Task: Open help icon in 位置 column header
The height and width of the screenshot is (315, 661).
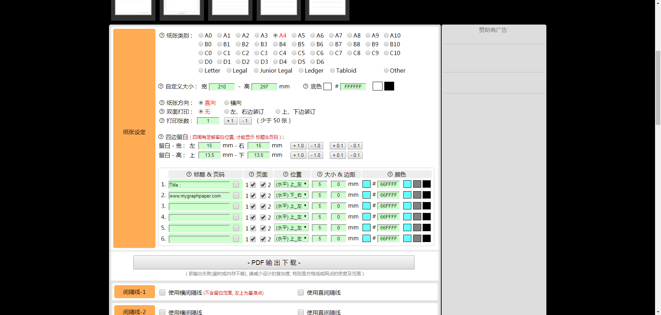Action: (285, 174)
